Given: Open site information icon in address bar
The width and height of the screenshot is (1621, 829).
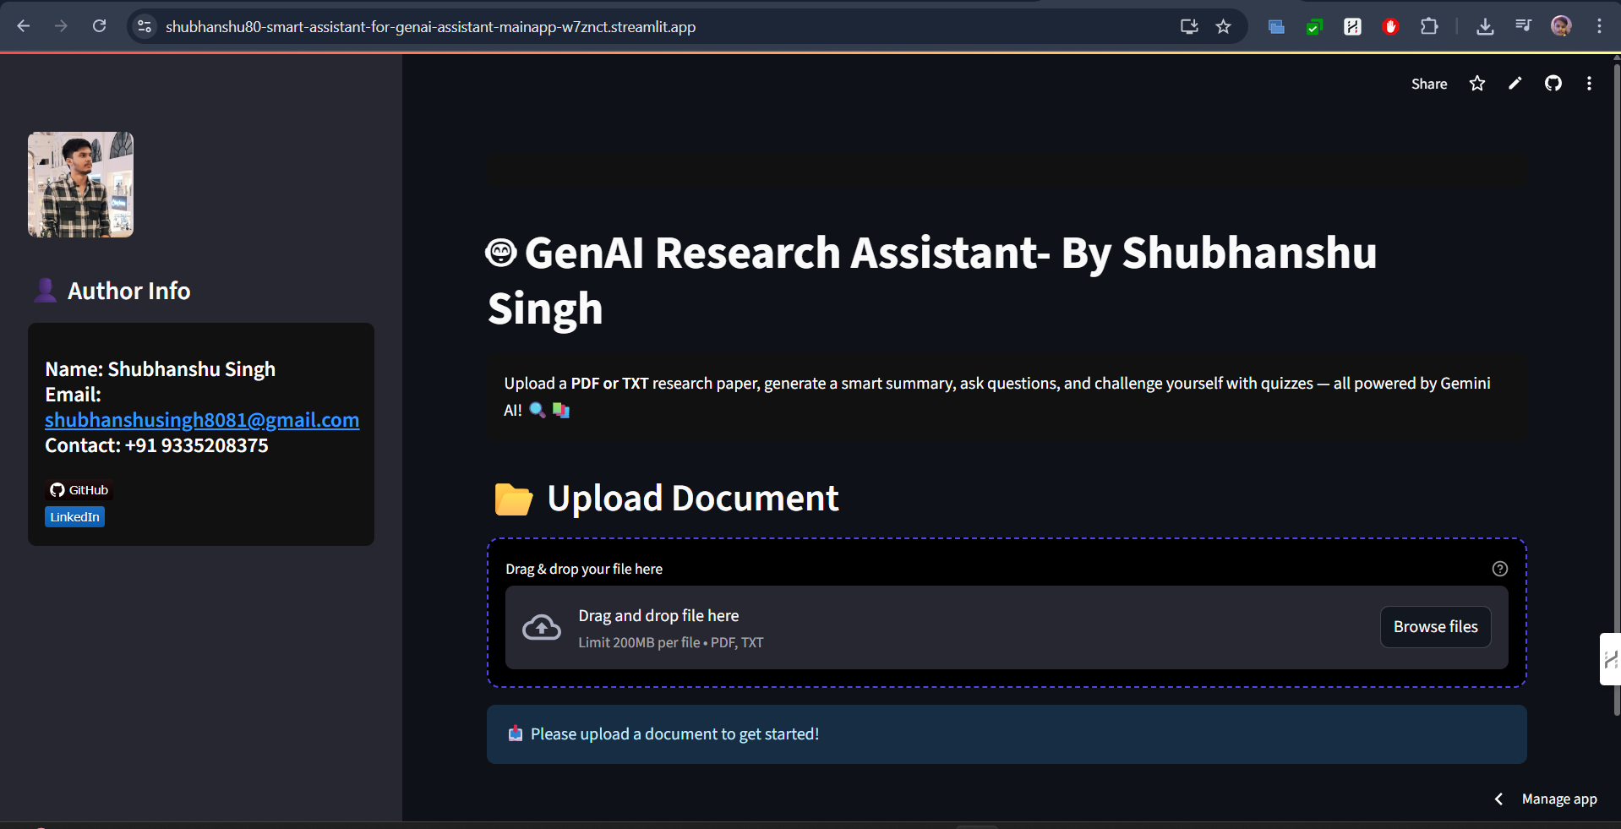Looking at the screenshot, I should (145, 26).
